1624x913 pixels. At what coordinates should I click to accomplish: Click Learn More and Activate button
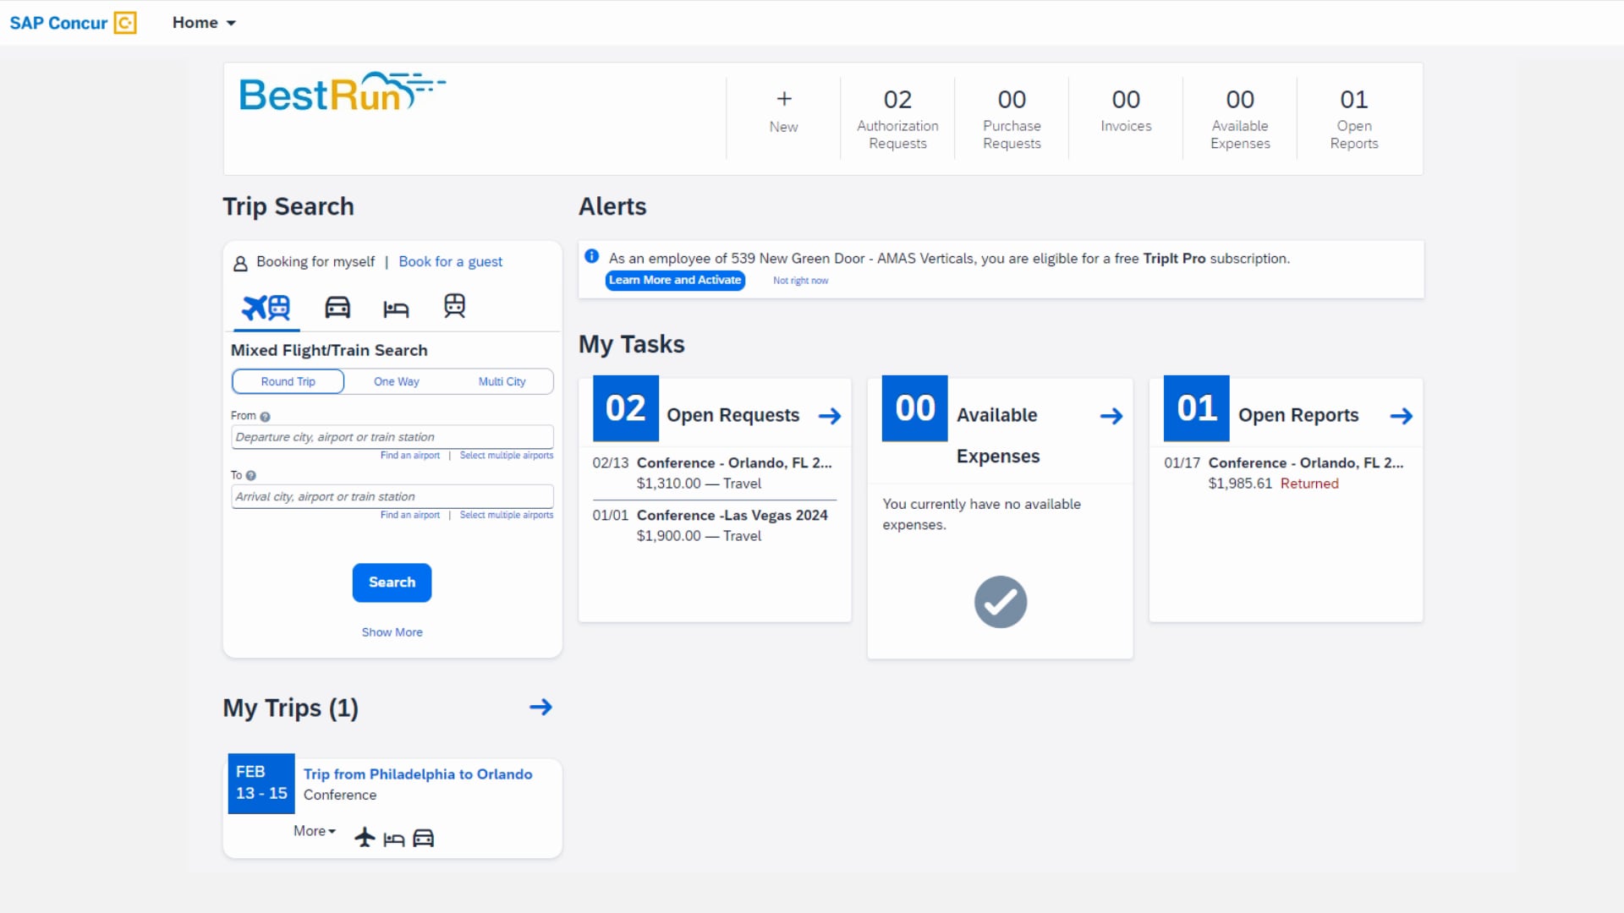tap(675, 281)
